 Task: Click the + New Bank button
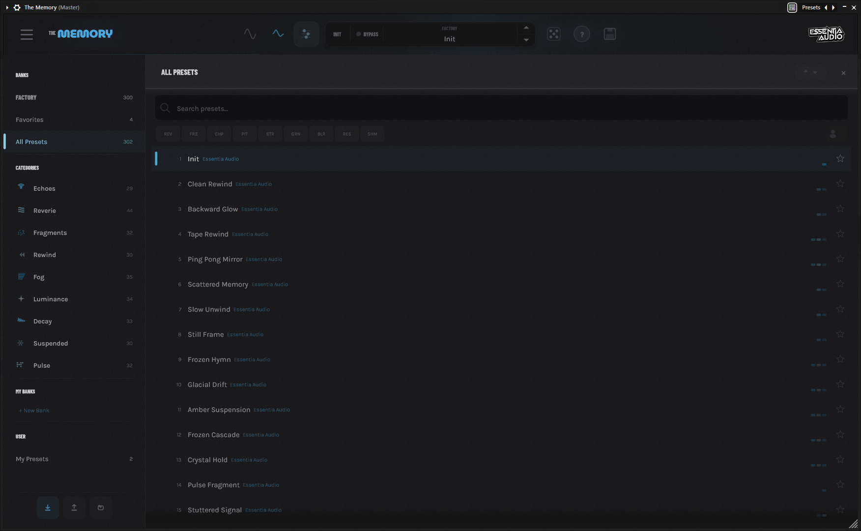pyautogui.click(x=34, y=410)
